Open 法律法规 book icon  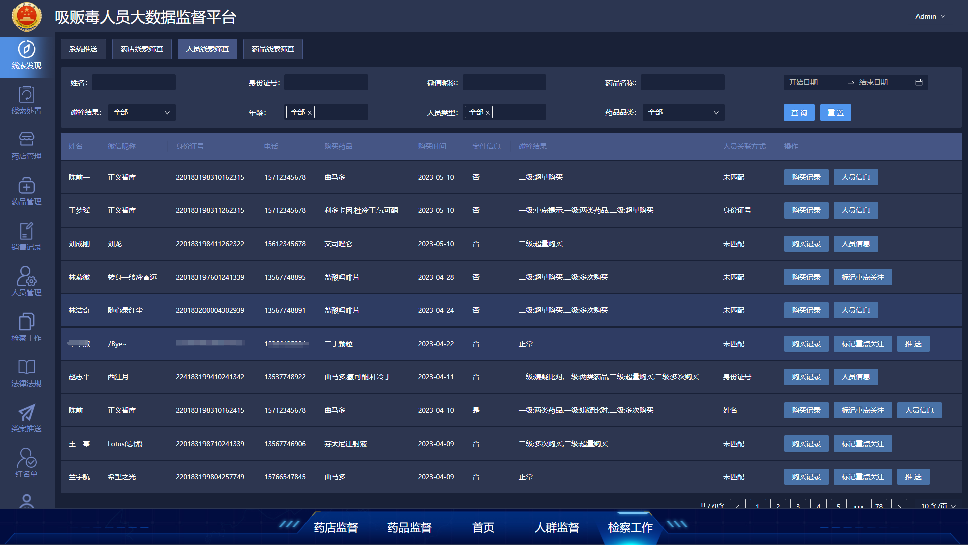click(x=26, y=373)
